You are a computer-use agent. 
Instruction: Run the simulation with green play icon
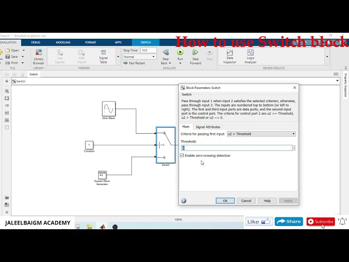180,52
